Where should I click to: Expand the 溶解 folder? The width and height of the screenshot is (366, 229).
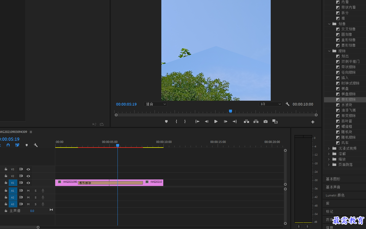point(329,154)
